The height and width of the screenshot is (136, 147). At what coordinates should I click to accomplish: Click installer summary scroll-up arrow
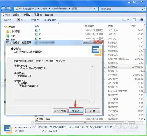pyautogui.click(x=93, y=66)
